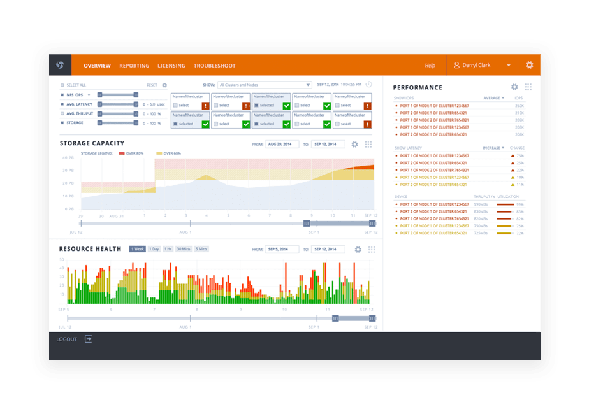
Task: Click Over 60% yellow legend swatch
Action: (x=159, y=153)
